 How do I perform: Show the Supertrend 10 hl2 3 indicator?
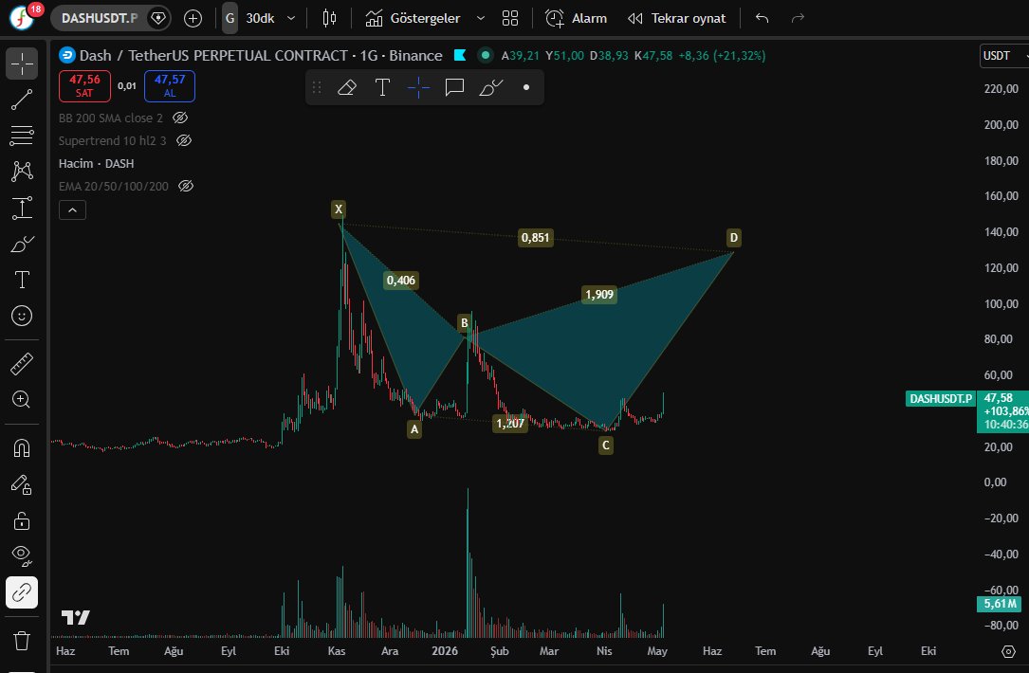point(184,140)
